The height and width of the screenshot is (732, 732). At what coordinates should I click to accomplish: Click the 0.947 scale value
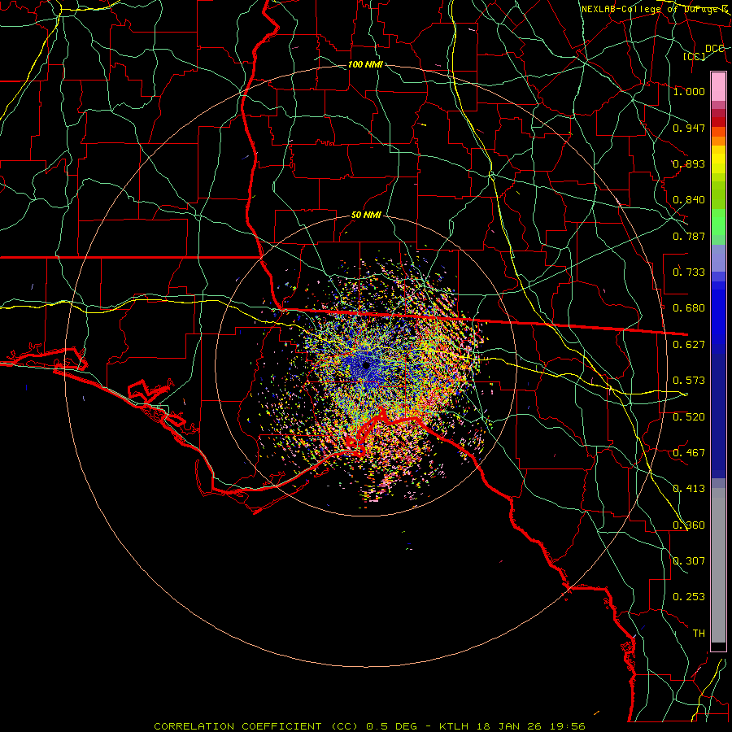click(x=689, y=128)
